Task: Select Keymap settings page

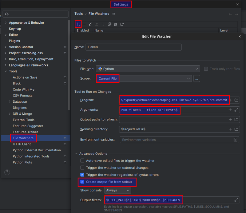Action: click(x=15, y=29)
